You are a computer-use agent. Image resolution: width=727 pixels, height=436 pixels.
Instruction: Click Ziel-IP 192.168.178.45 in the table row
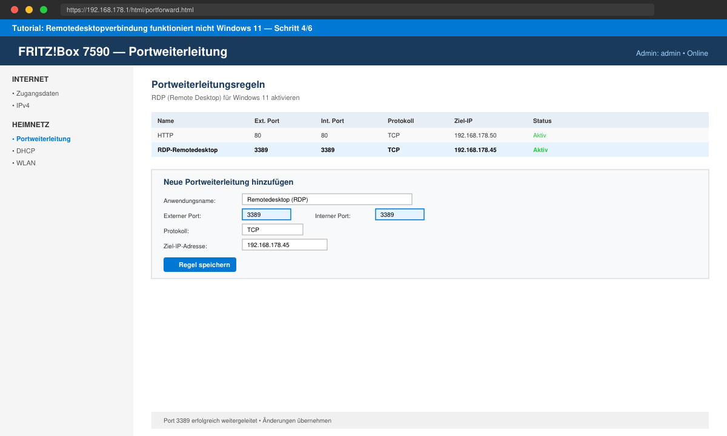coord(475,150)
